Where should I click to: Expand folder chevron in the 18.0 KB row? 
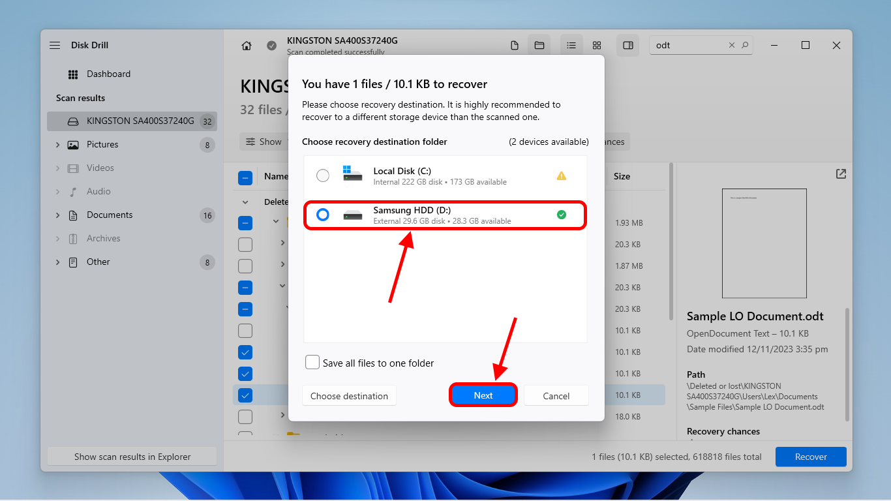click(283, 415)
